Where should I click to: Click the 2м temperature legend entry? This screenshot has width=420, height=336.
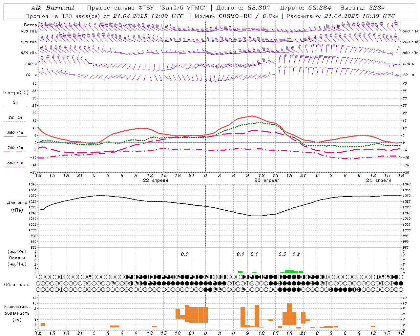click(x=15, y=102)
